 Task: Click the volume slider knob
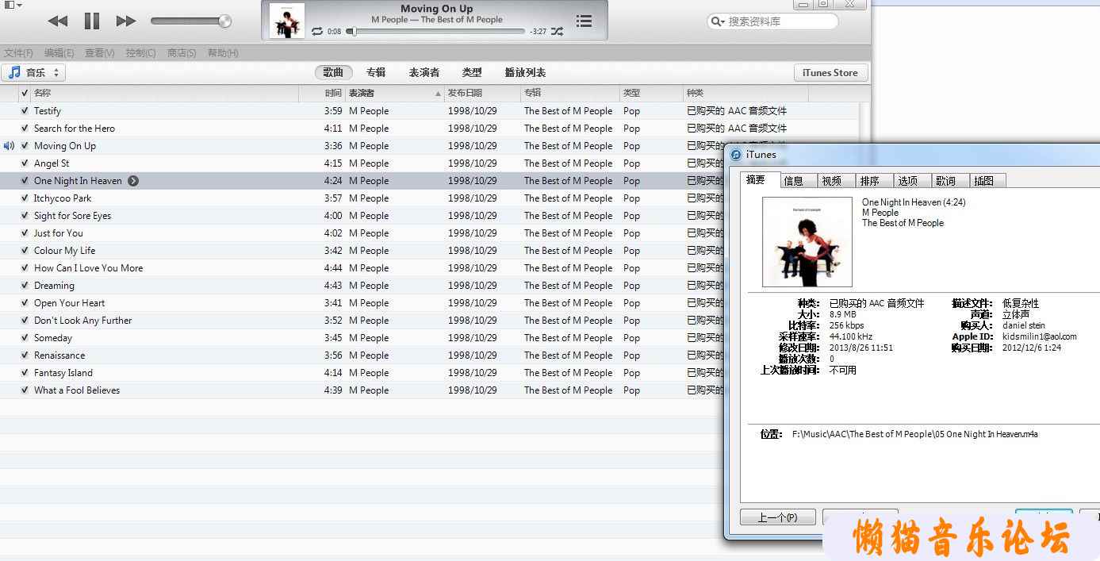click(224, 21)
